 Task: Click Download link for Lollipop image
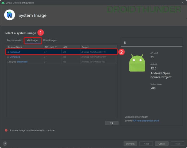click(22, 62)
